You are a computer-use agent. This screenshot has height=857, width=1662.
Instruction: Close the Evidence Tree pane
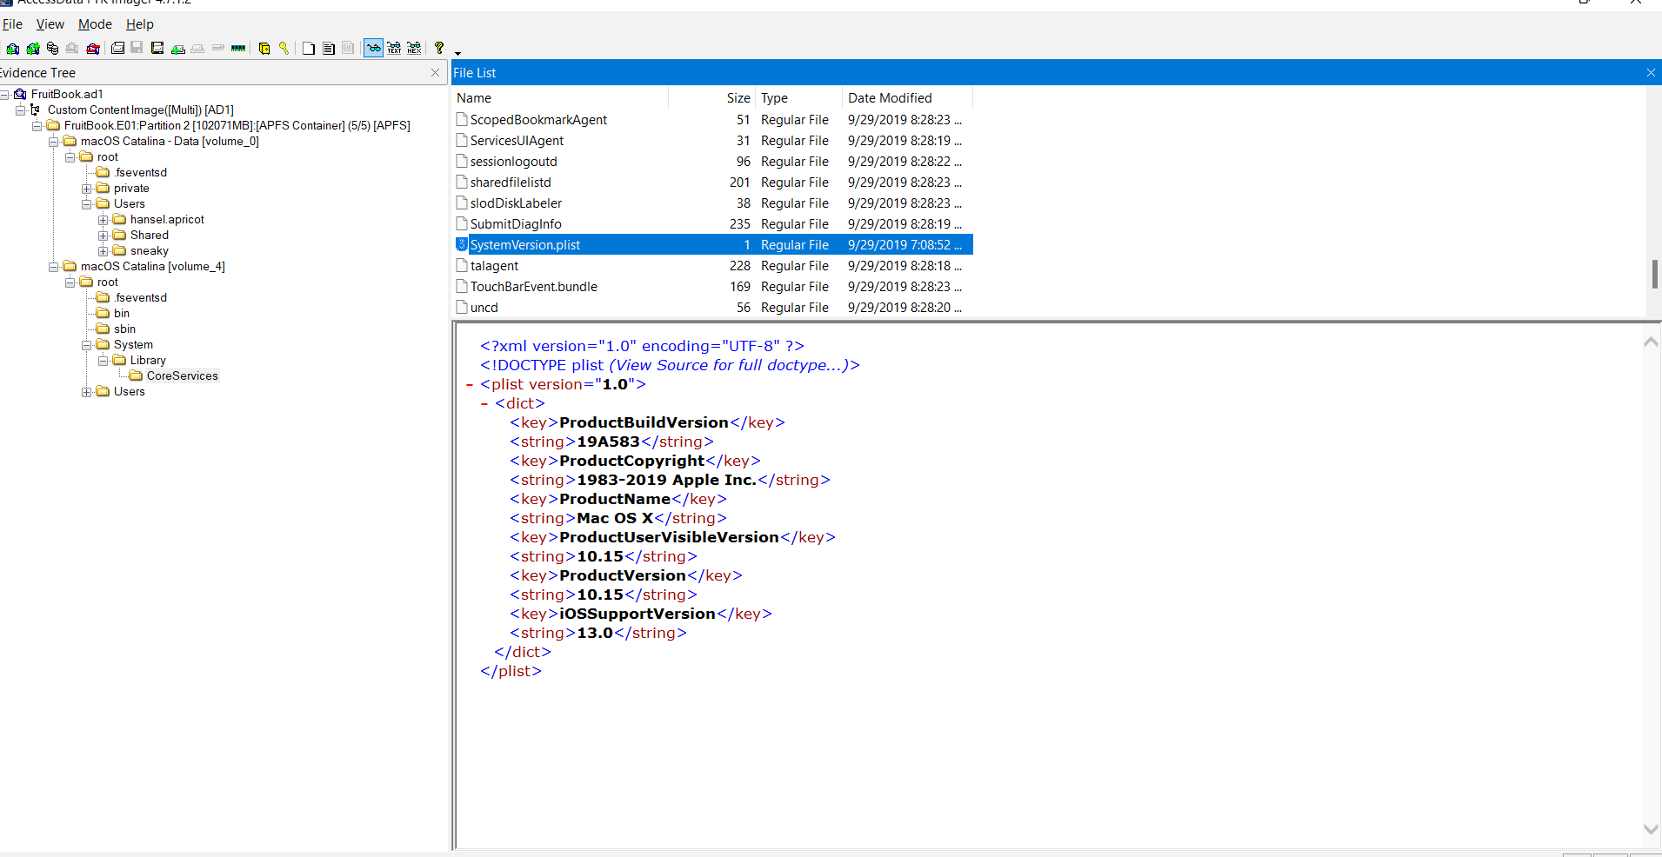pyautogui.click(x=435, y=72)
